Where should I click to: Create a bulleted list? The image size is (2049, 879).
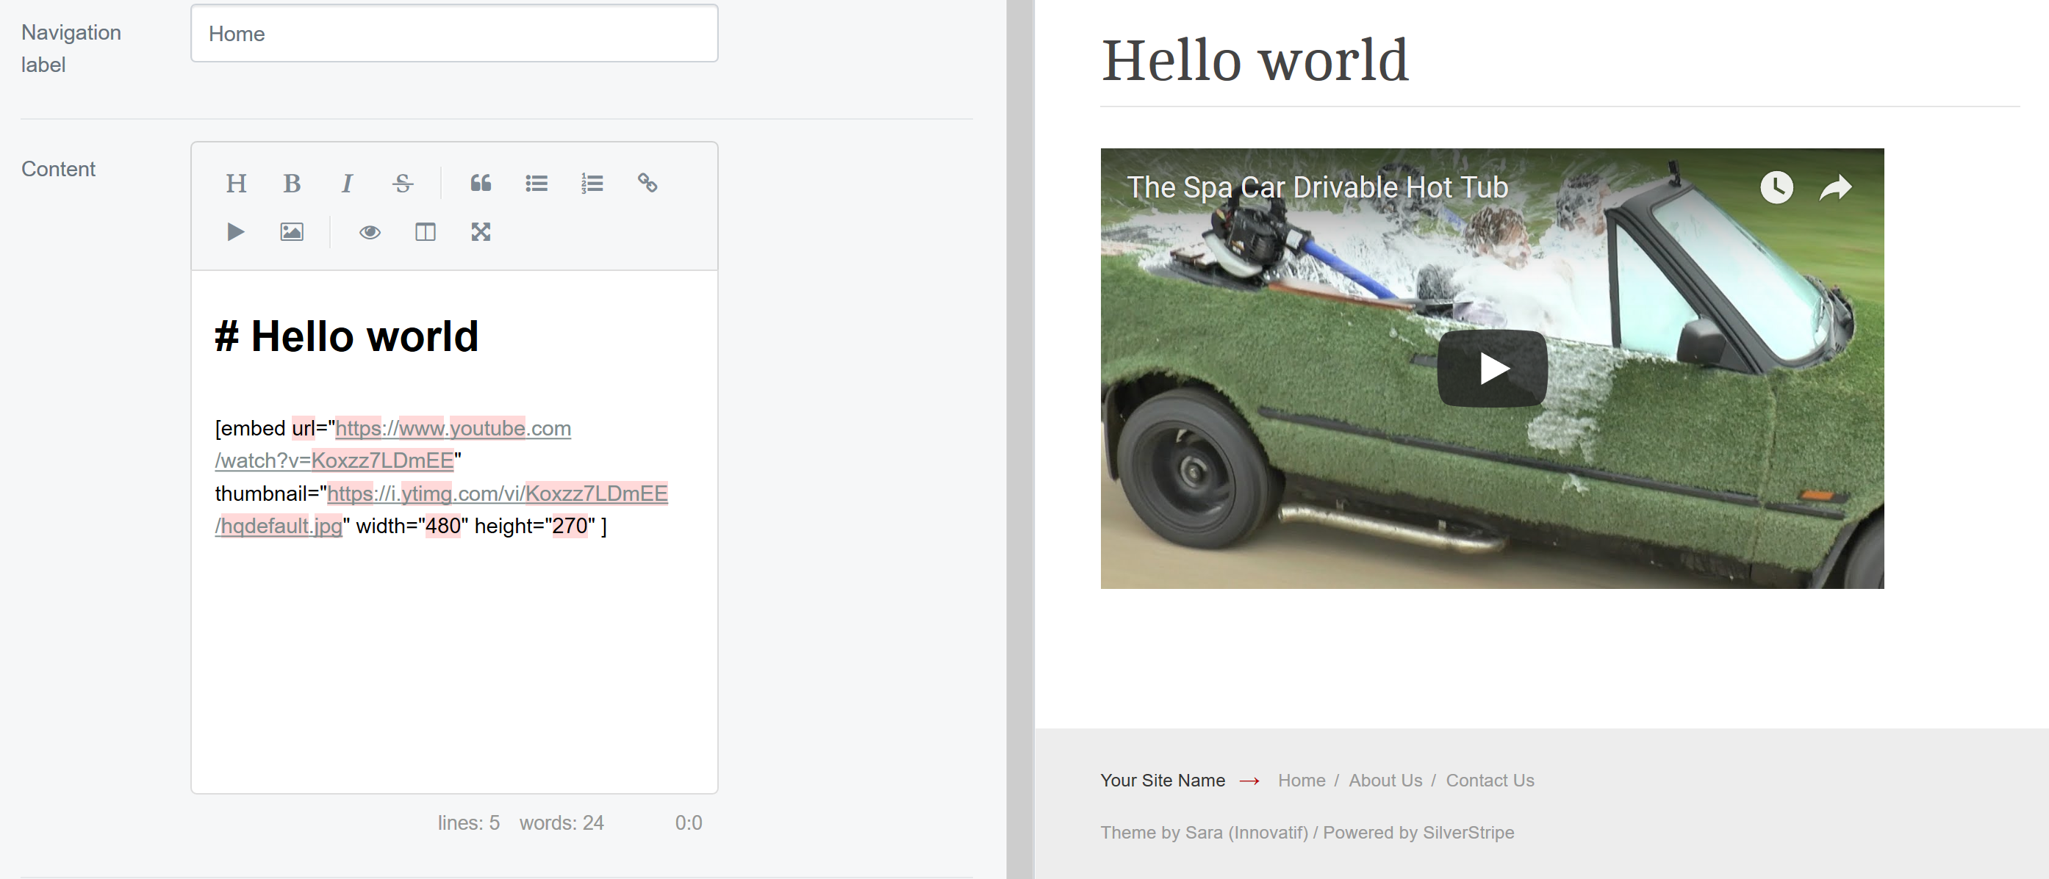click(537, 184)
